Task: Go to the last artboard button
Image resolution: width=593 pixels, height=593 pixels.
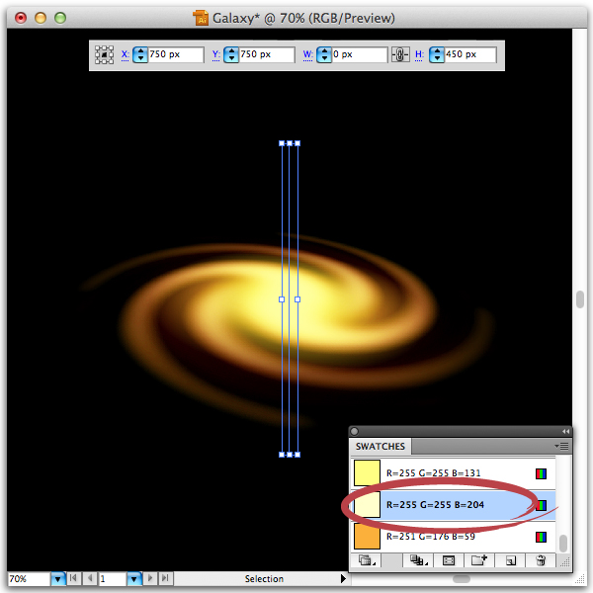Action: 165,578
